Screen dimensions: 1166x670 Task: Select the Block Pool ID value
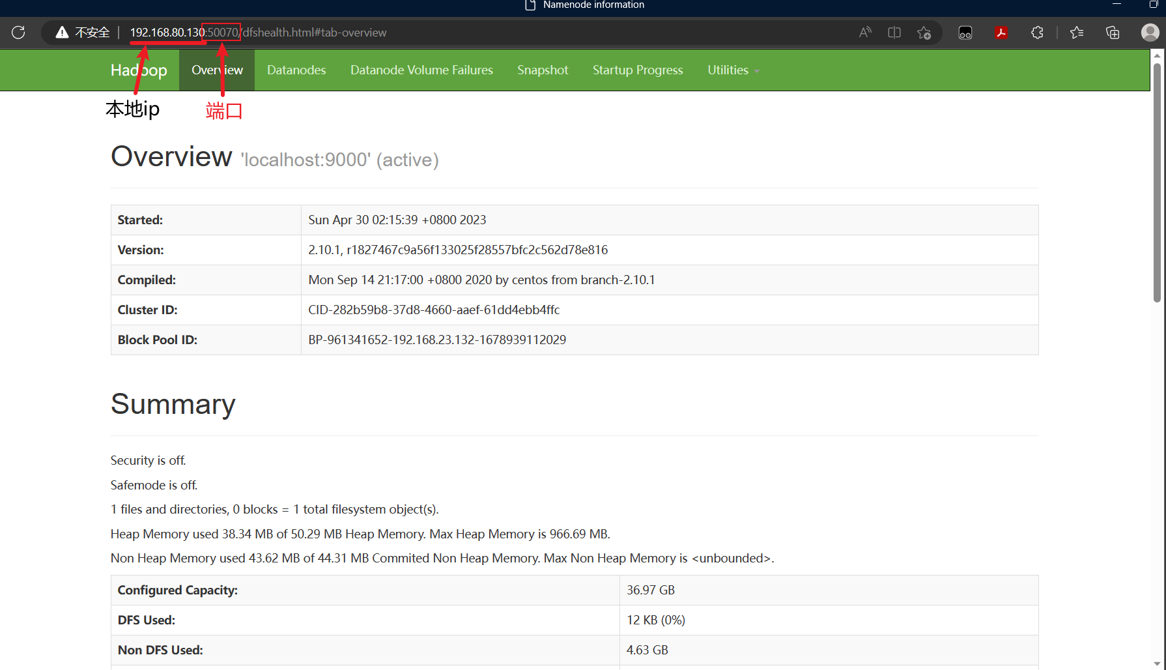pyautogui.click(x=437, y=340)
